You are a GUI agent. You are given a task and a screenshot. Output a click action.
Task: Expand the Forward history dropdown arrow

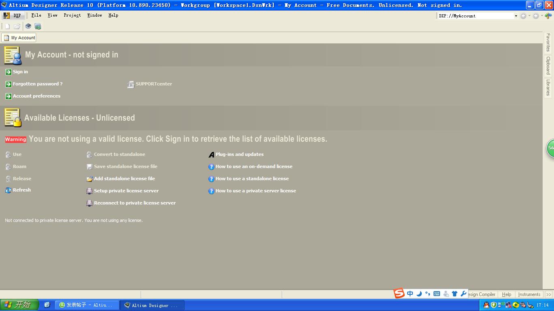pyautogui.click(x=542, y=16)
